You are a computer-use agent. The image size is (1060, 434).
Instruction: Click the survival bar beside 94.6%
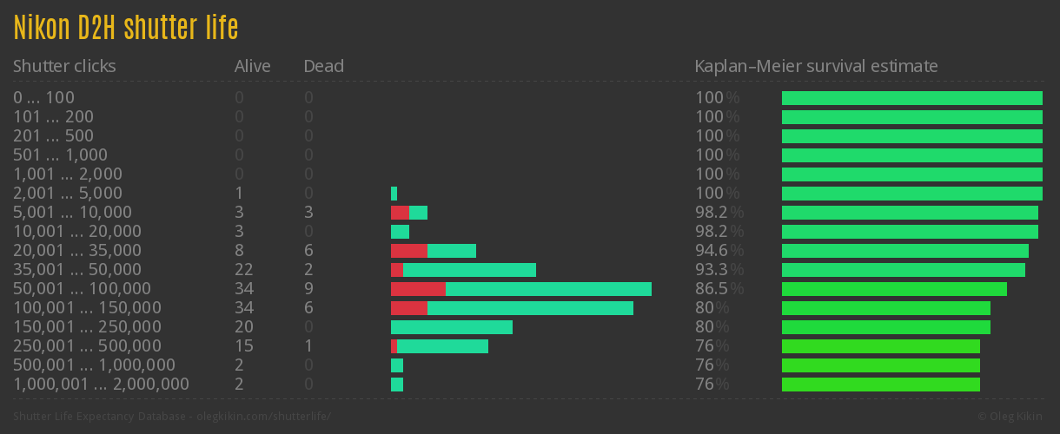[904, 251]
